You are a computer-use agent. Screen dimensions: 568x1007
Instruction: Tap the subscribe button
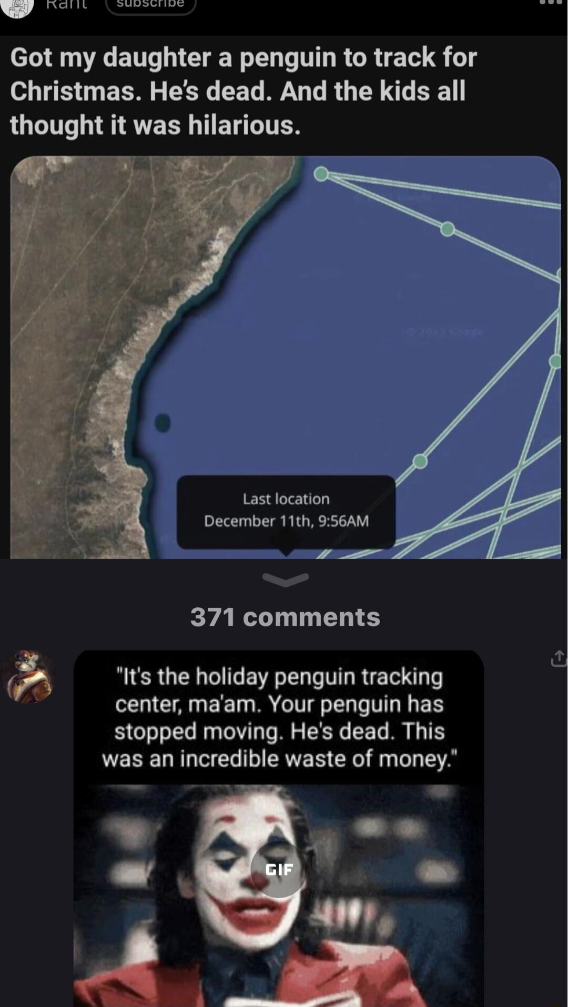click(x=151, y=5)
